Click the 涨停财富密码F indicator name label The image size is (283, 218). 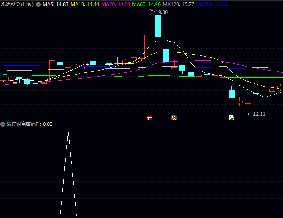click(24, 124)
